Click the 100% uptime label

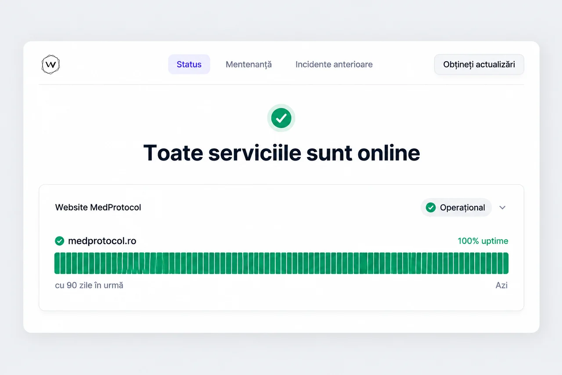pyautogui.click(x=483, y=241)
